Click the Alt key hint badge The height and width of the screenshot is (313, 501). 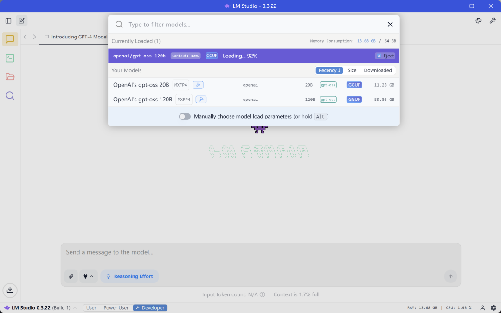pyautogui.click(x=320, y=117)
